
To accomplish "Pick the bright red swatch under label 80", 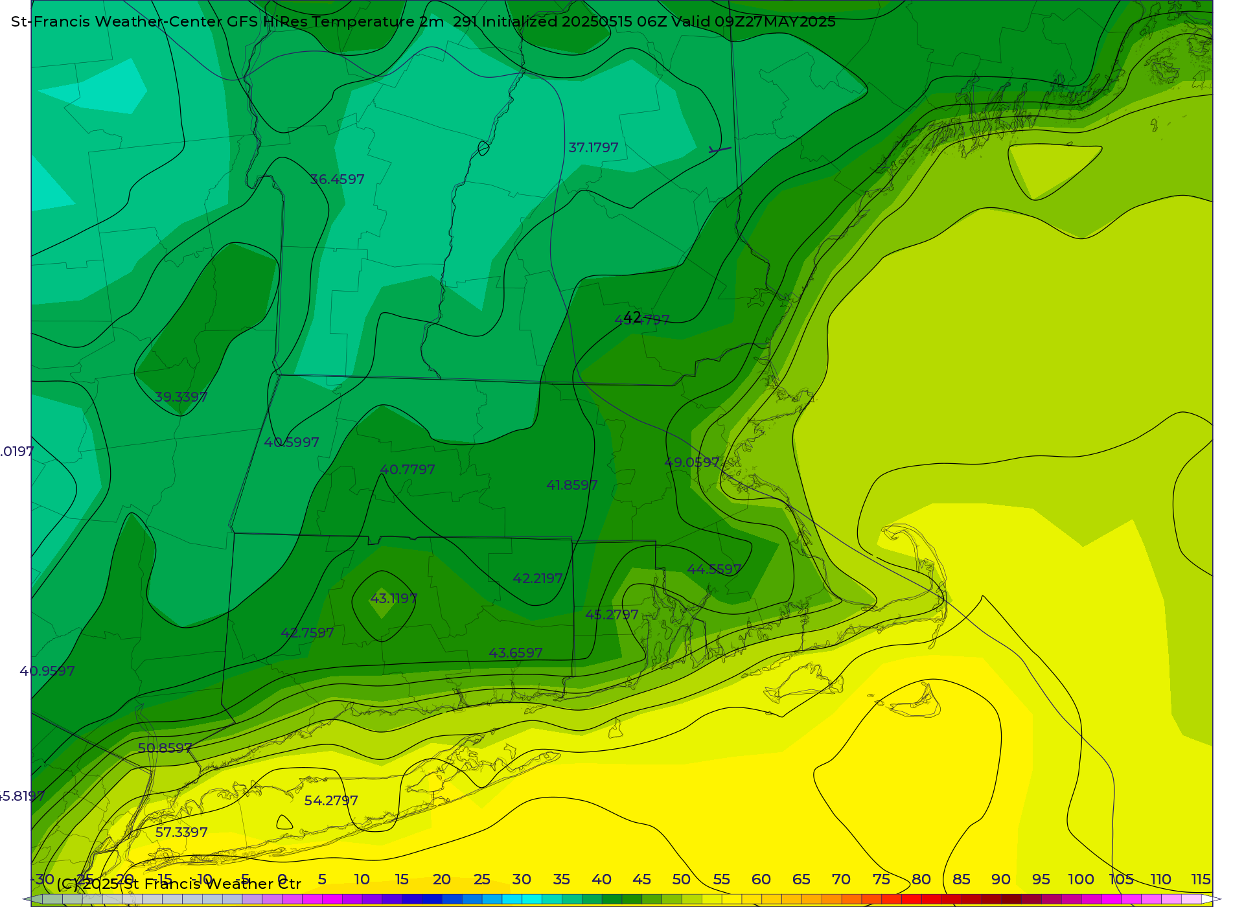I will tap(912, 899).
